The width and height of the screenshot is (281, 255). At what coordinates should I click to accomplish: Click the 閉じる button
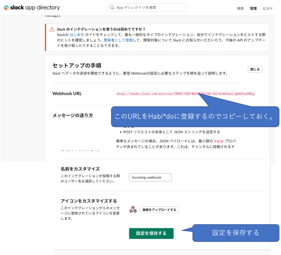pos(255,69)
